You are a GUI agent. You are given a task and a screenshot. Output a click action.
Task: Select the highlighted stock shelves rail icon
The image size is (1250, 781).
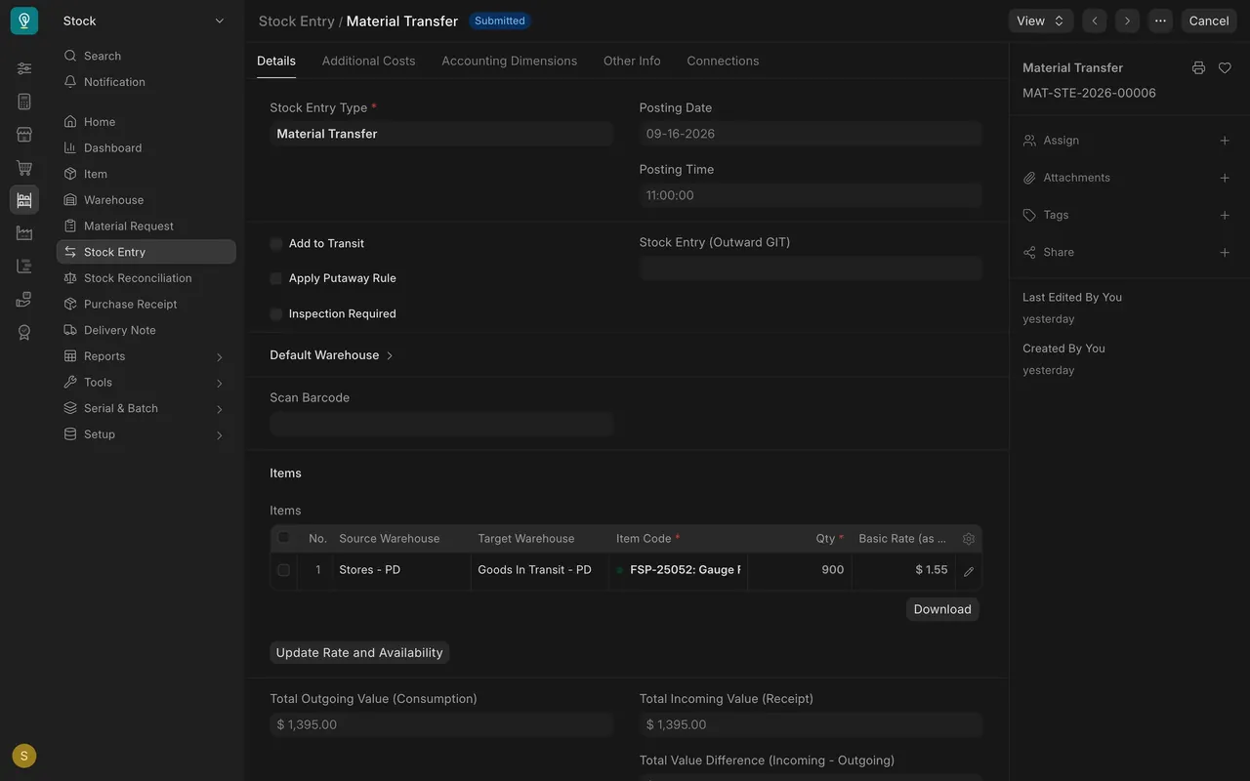24,200
